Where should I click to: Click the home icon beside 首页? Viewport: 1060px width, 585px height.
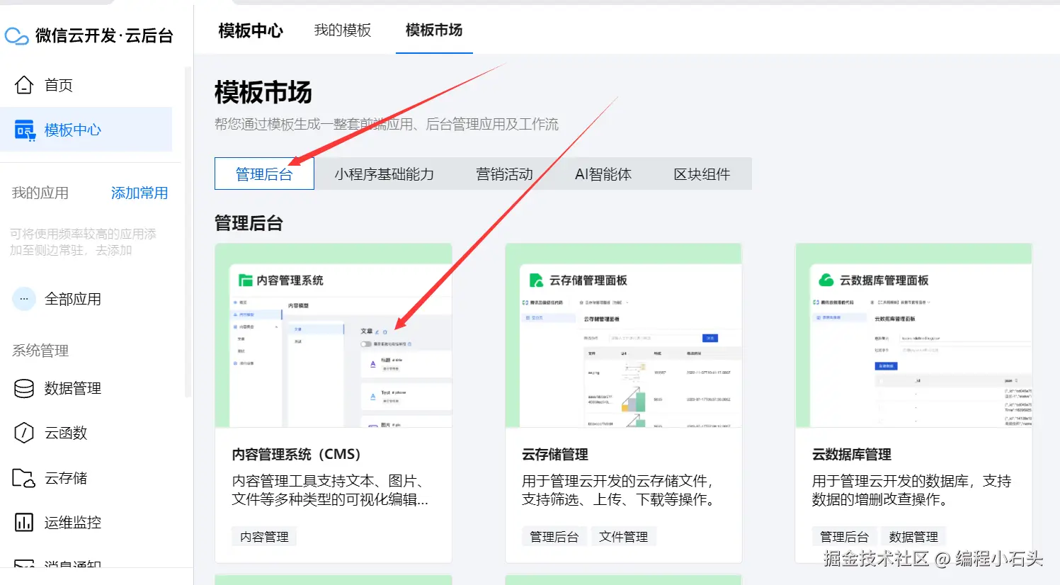point(24,85)
